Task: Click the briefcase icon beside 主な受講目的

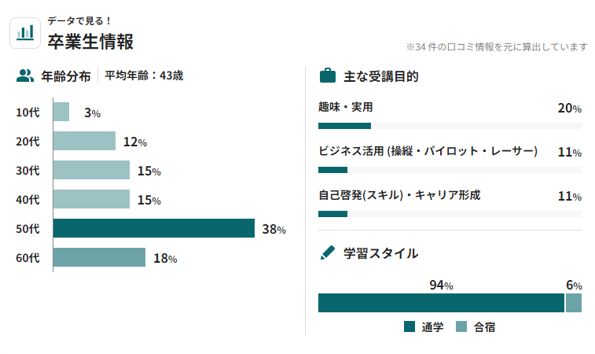Action: point(328,76)
